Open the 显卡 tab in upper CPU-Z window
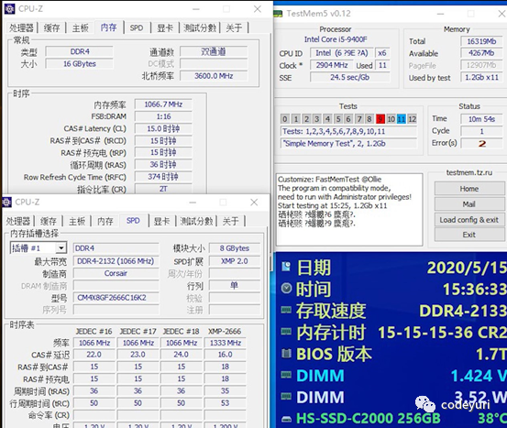The height and width of the screenshot is (428, 507). click(165, 28)
